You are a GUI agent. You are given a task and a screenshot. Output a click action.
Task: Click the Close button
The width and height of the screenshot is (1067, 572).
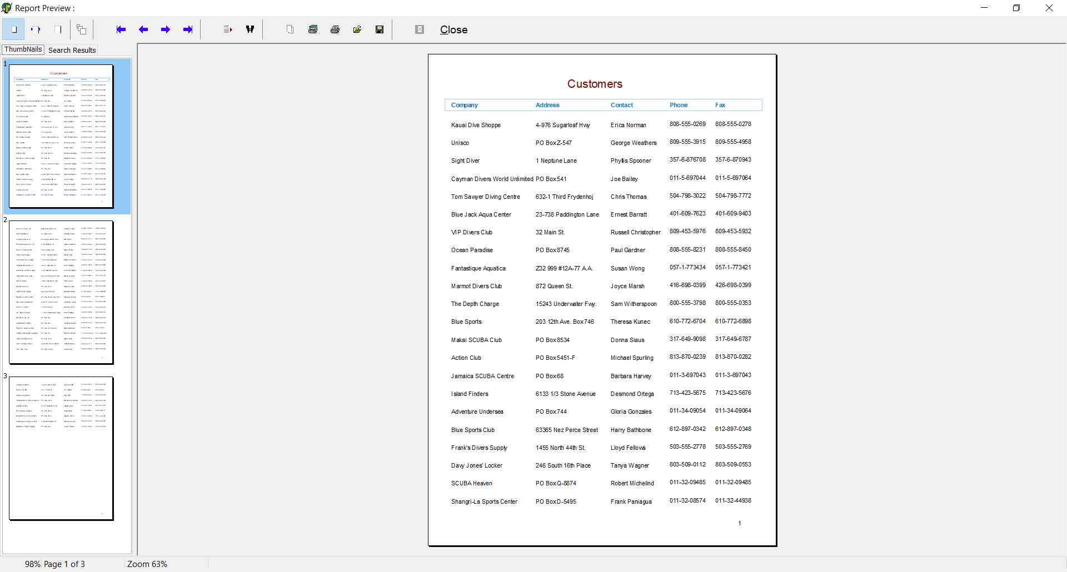tap(453, 30)
